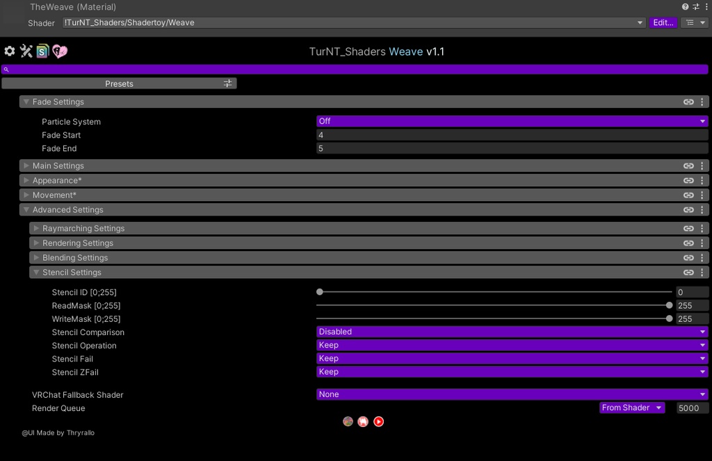712x461 pixels.
Task: Open three-dot menu on Advanced Settings
Action: click(x=702, y=210)
